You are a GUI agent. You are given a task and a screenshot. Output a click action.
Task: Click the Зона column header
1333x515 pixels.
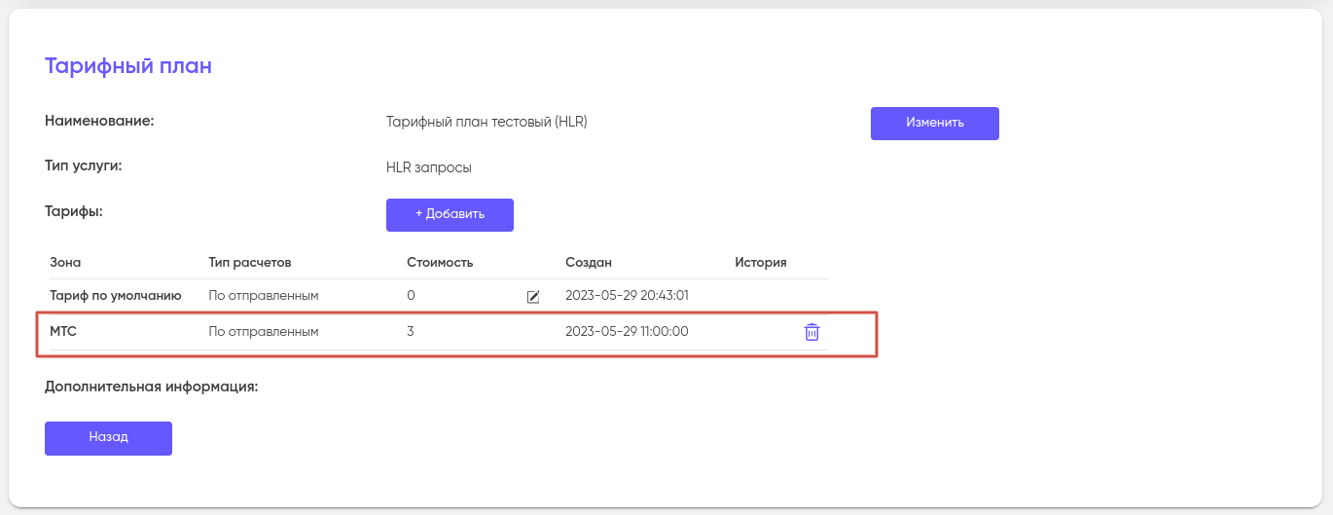(65, 263)
